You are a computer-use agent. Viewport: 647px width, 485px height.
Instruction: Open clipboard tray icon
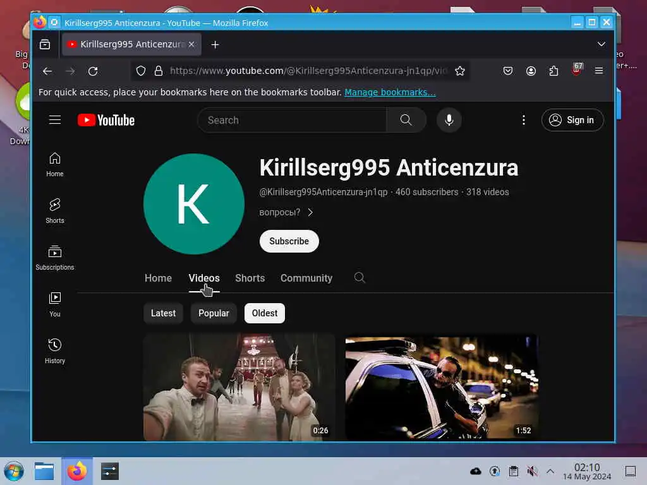513,471
